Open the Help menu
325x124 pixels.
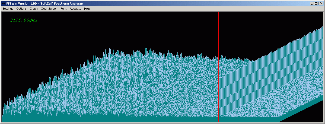click(x=87, y=9)
